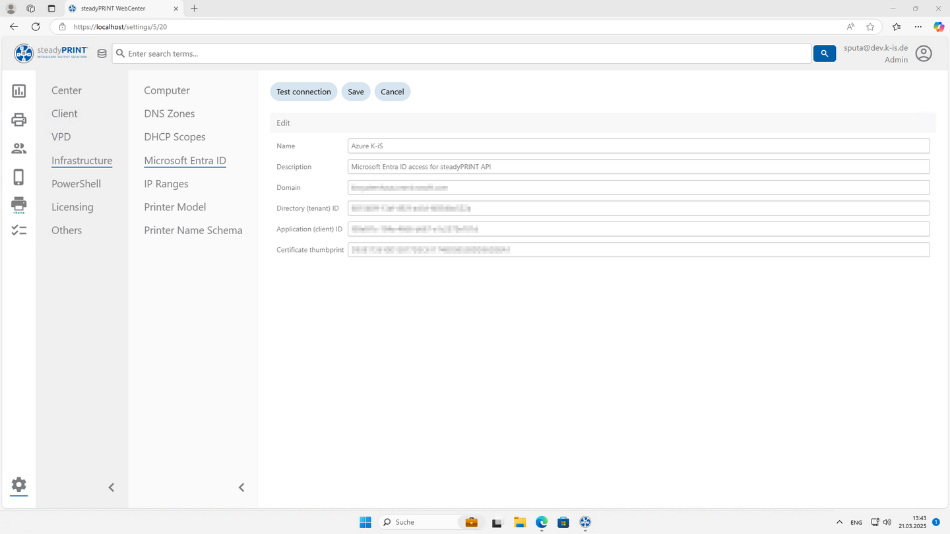Collapse the Infrastructure submenu column
The height and width of the screenshot is (534, 950).
tap(241, 487)
